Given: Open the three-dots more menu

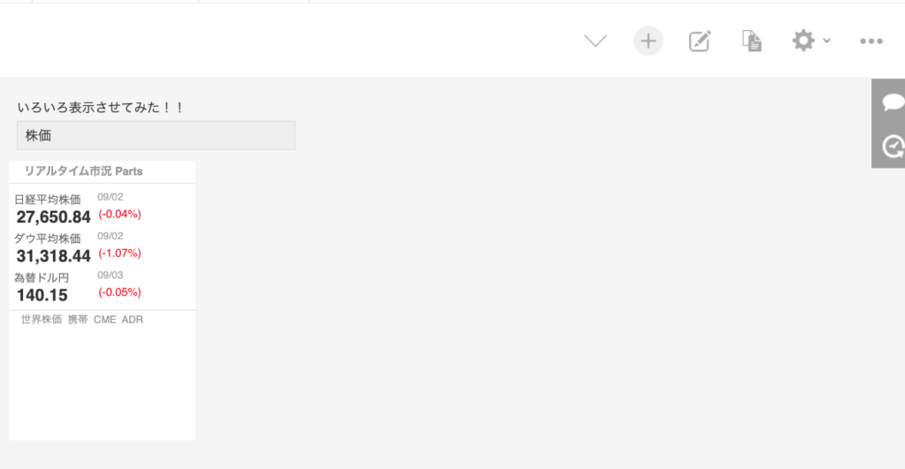Looking at the screenshot, I should tap(871, 41).
